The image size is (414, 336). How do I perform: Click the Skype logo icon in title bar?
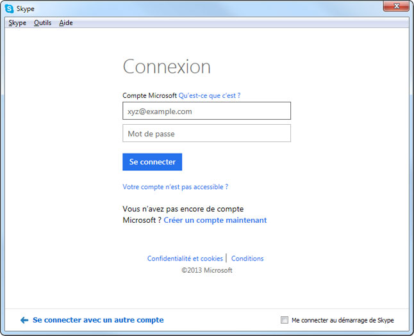click(10, 9)
